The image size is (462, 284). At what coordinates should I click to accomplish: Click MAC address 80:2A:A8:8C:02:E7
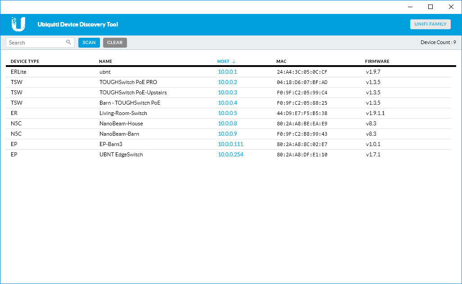click(x=302, y=144)
